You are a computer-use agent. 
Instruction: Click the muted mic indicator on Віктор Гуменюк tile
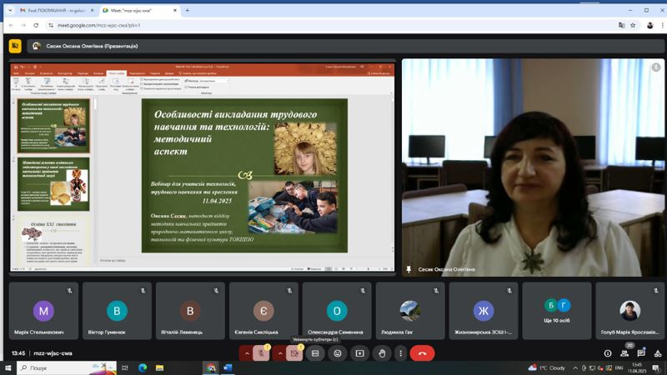click(x=143, y=291)
